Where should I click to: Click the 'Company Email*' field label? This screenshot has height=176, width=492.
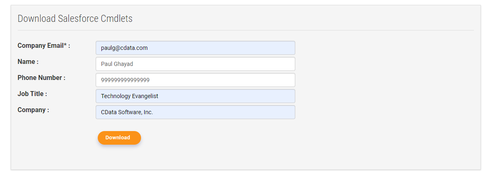point(40,45)
